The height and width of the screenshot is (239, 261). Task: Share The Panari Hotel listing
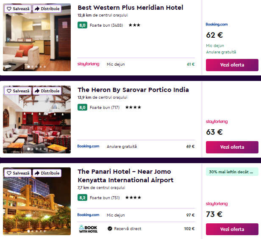(47, 173)
